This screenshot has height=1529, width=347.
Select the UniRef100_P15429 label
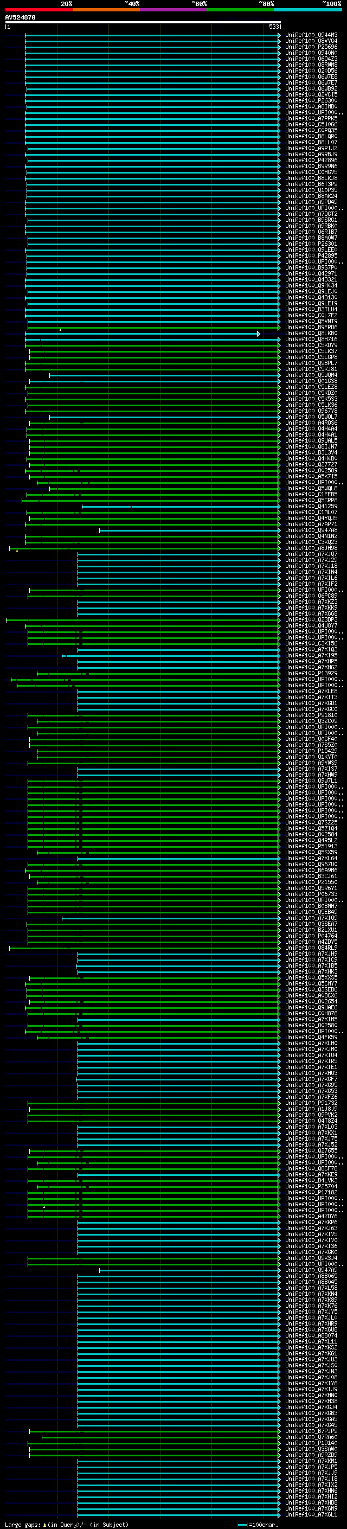(311, 751)
